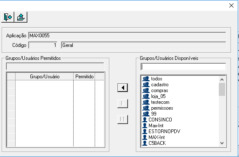The width and height of the screenshot is (239, 157).
Task: Select the testecom group
Action: [x=160, y=102]
